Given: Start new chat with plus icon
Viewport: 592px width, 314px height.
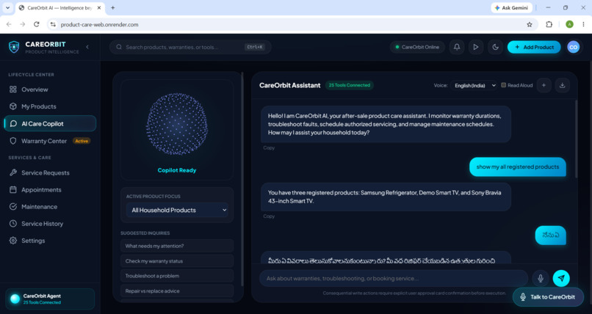Looking at the screenshot, I should [544, 85].
